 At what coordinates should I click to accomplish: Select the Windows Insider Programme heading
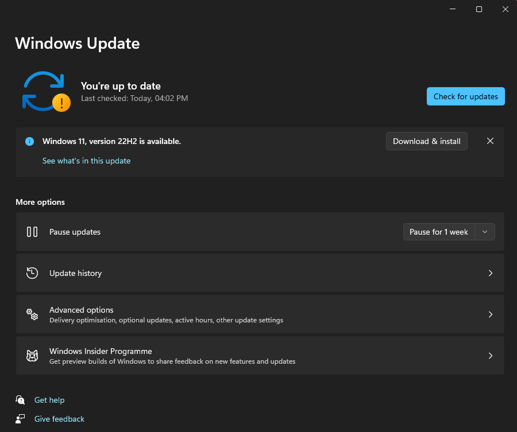[101, 351]
